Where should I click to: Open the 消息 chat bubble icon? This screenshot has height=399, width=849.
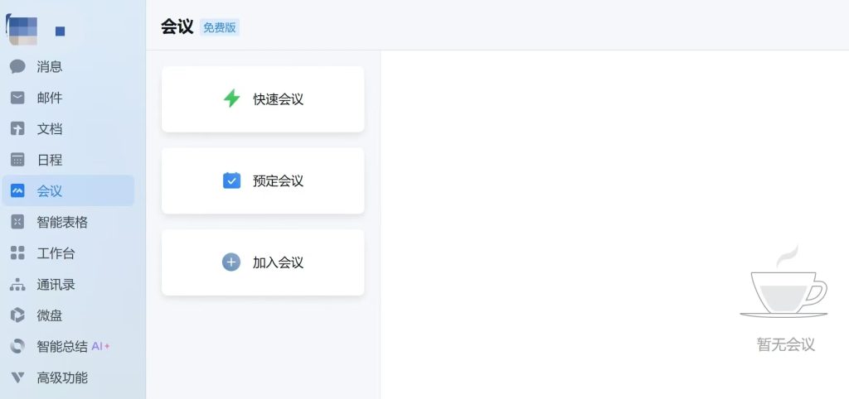click(x=17, y=66)
